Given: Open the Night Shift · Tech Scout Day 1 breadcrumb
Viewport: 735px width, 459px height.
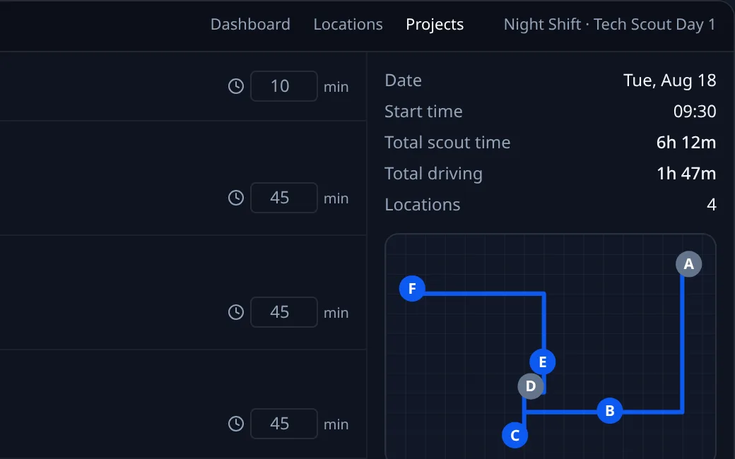Looking at the screenshot, I should click(609, 24).
